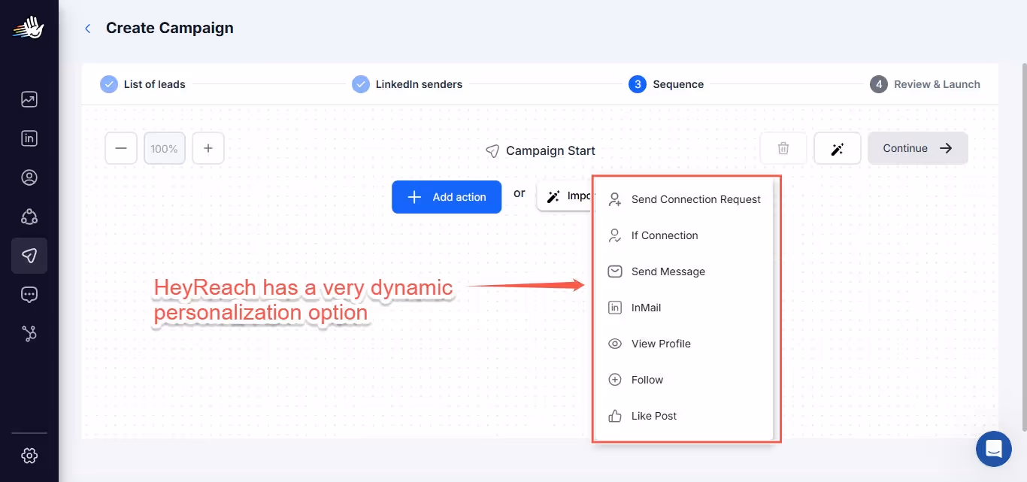The width and height of the screenshot is (1027, 482).
Task: Click the trash delete icon near Continue
Action: click(x=783, y=148)
